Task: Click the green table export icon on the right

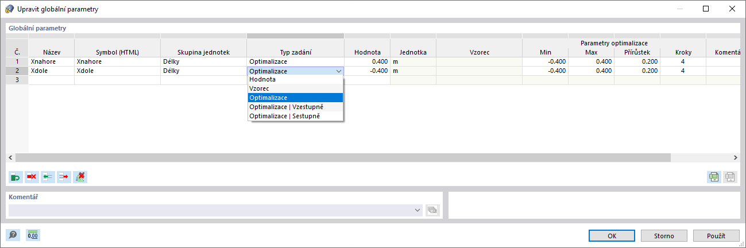Action: click(x=714, y=177)
